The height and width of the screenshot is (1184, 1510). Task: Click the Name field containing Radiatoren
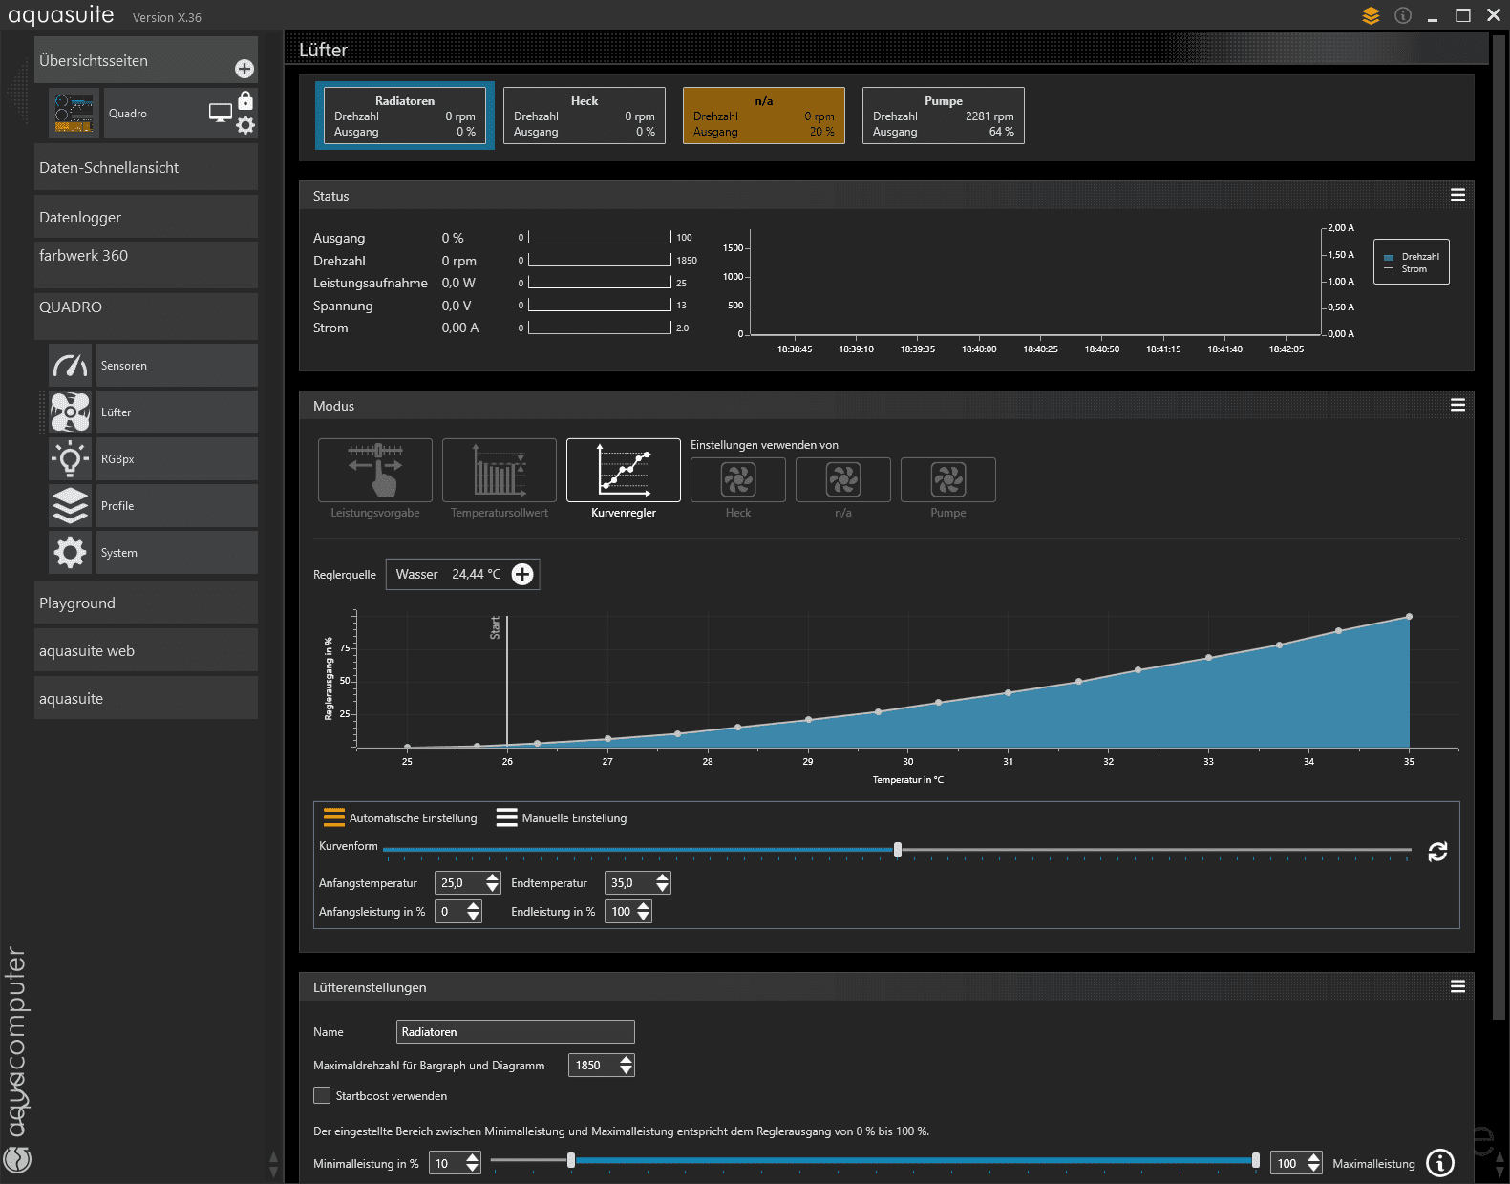click(516, 1031)
